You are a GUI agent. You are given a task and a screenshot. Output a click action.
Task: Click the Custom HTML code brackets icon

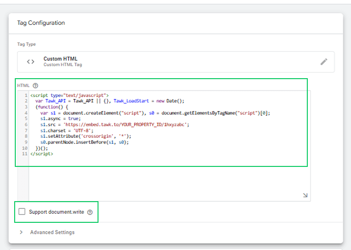click(31, 61)
